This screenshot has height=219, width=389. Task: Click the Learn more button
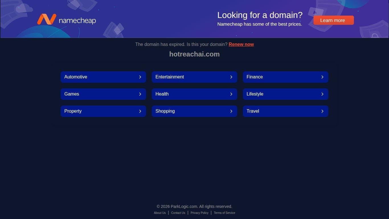(x=333, y=20)
